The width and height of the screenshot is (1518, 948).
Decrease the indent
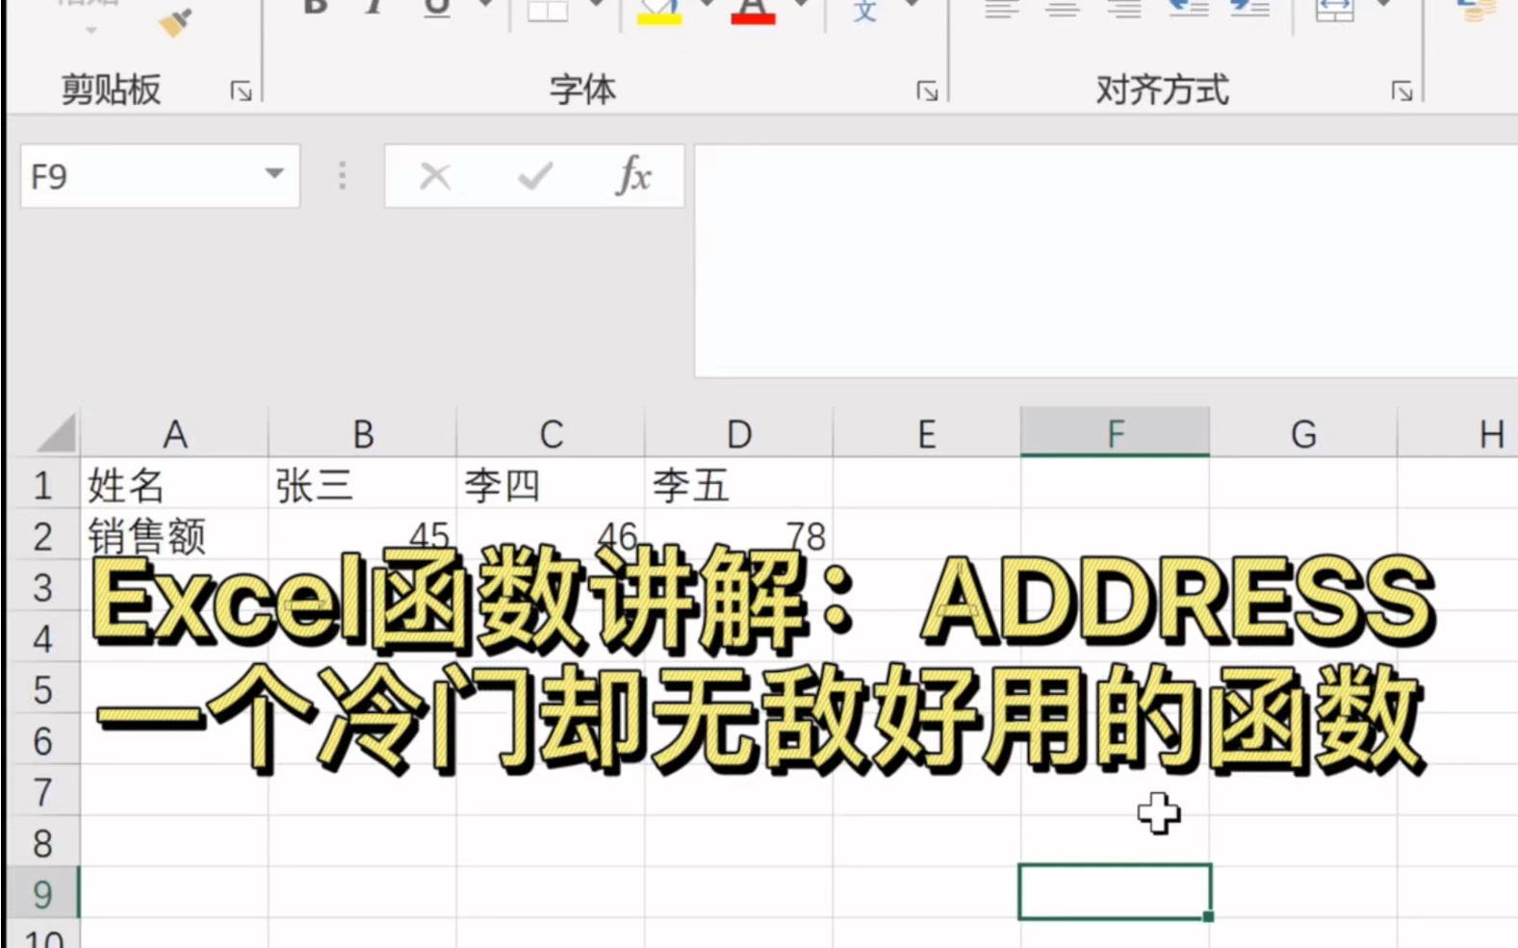pyautogui.click(x=1189, y=9)
